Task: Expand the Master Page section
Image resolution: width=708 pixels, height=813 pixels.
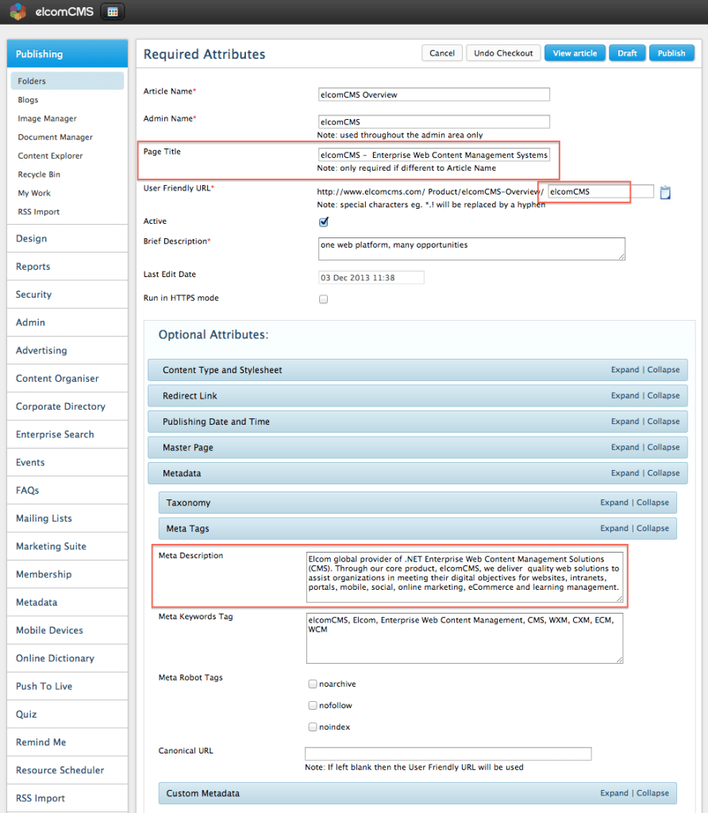Action: click(x=625, y=447)
